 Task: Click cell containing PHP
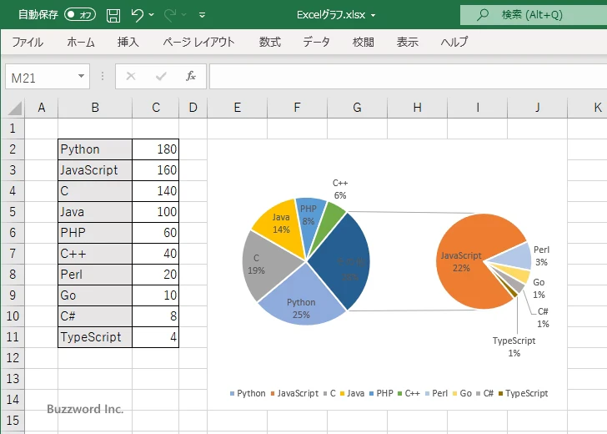[95, 233]
